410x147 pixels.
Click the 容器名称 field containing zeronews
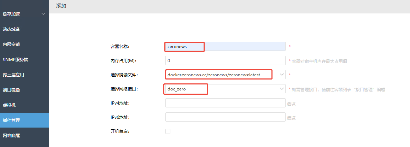[x=225, y=46]
